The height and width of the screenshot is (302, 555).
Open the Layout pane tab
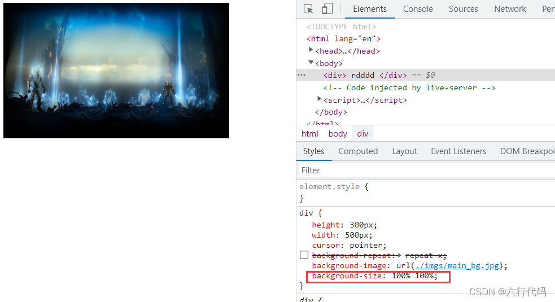click(x=405, y=151)
